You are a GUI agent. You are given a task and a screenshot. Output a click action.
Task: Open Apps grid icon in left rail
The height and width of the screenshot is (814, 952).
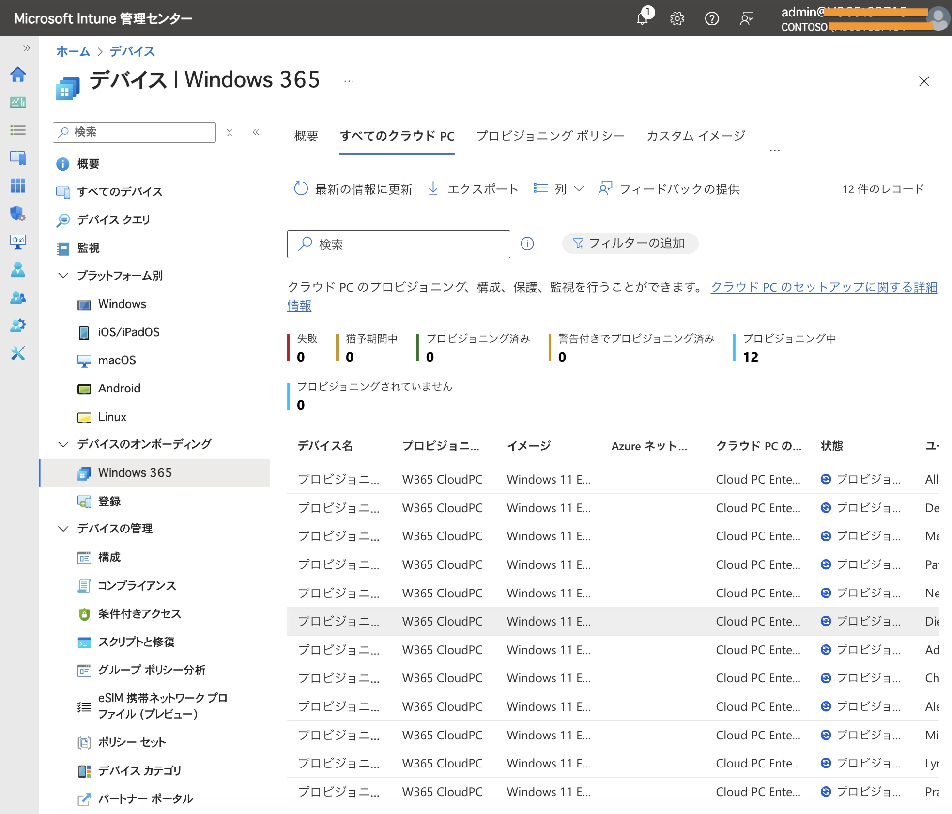(x=18, y=186)
